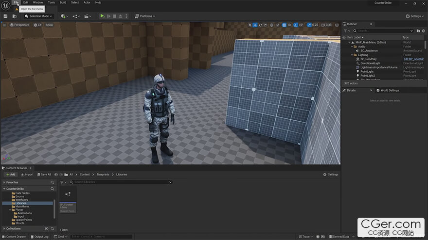Toggle surface snapping icon

coord(278,25)
